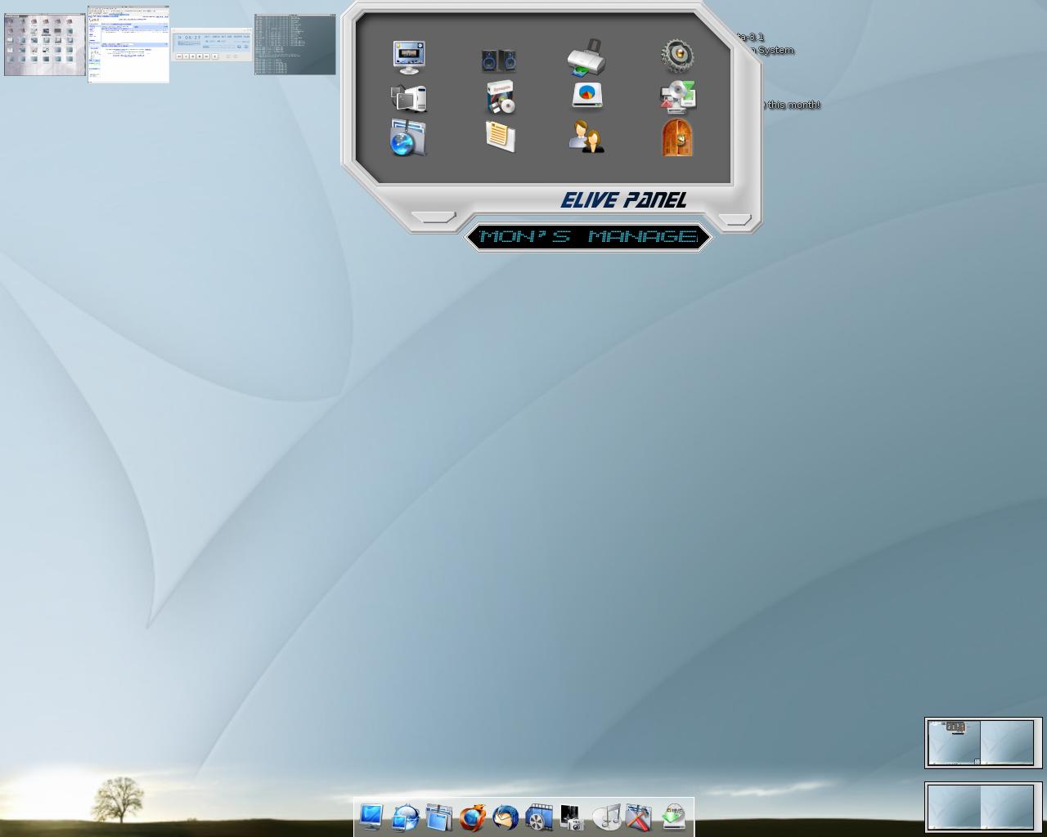Image resolution: width=1047 pixels, height=837 pixels.
Task: Open the network globe folder icon in Elive Panel
Action: pos(407,138)
